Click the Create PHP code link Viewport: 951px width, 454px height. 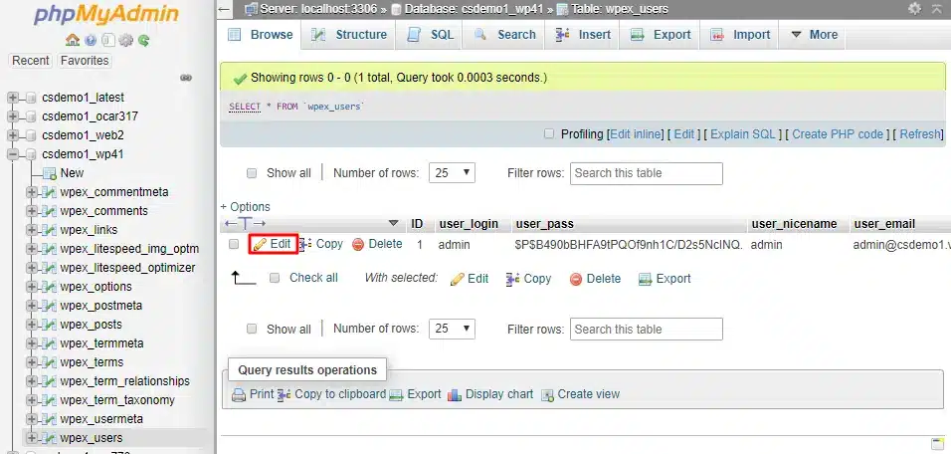click(x=837, y=134)
